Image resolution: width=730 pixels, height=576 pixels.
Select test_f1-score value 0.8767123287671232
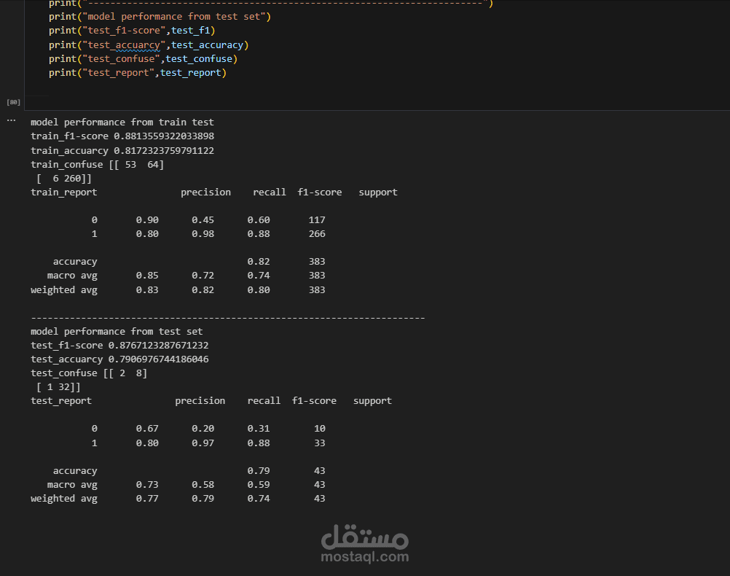point(158,346)
